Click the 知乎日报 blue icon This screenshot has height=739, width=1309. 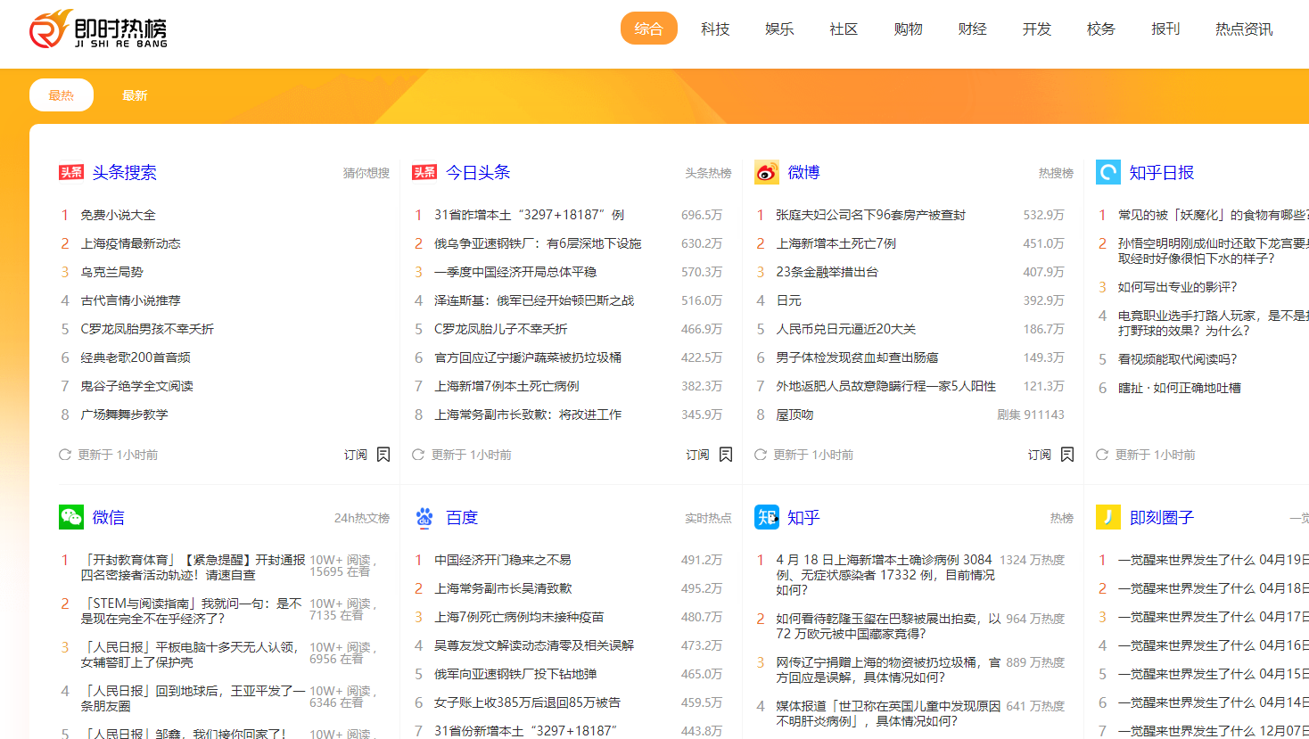pyautogui.click(x=1108, y=172)
